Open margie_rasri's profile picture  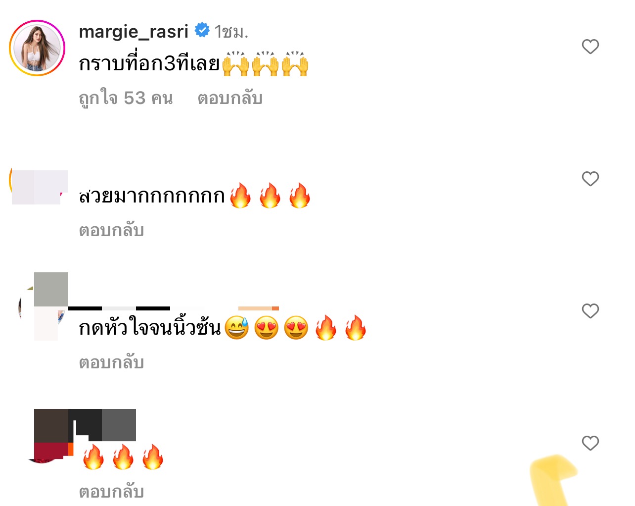[37, 48]
